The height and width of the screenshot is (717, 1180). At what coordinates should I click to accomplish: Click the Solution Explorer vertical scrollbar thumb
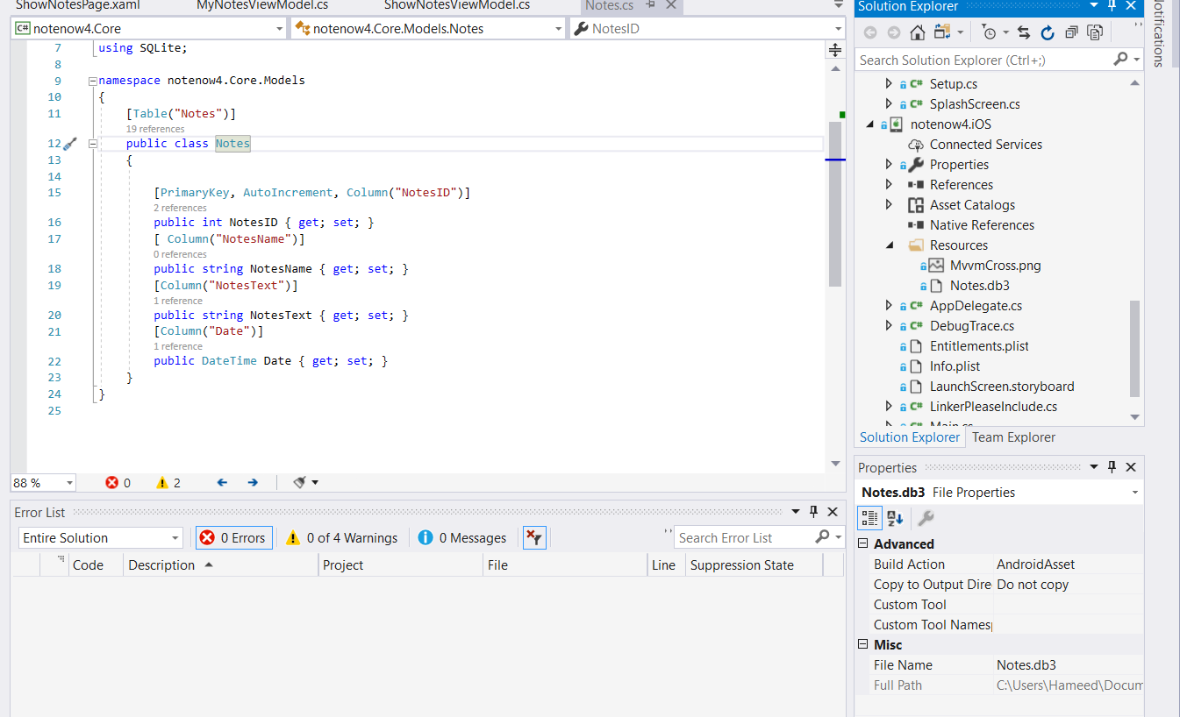(x=1135, y=348)
